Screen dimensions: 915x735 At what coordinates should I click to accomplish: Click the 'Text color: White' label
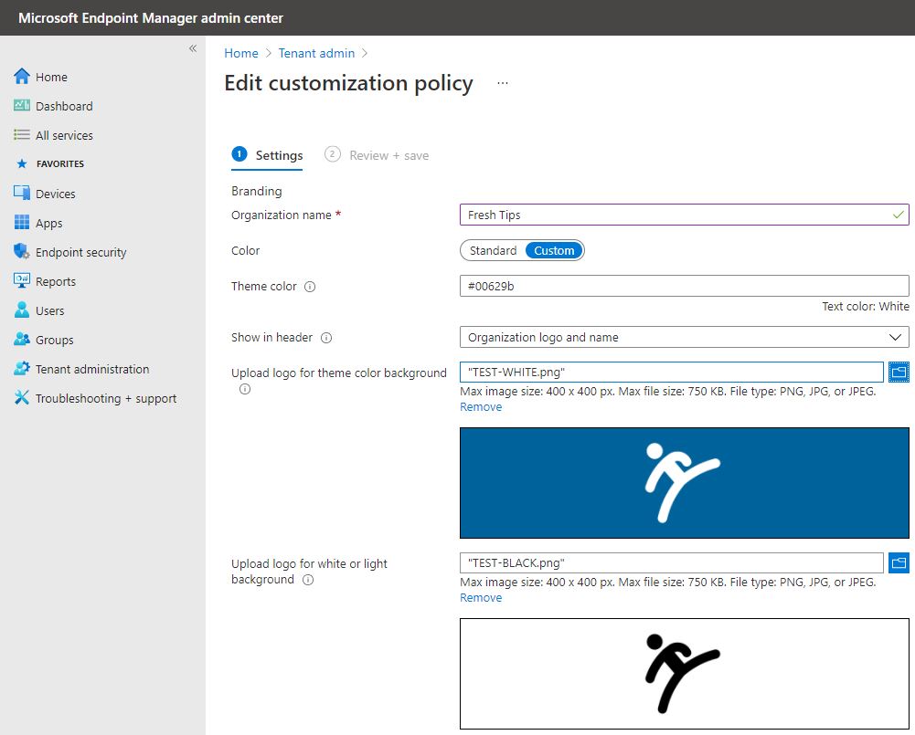[866, 307]
